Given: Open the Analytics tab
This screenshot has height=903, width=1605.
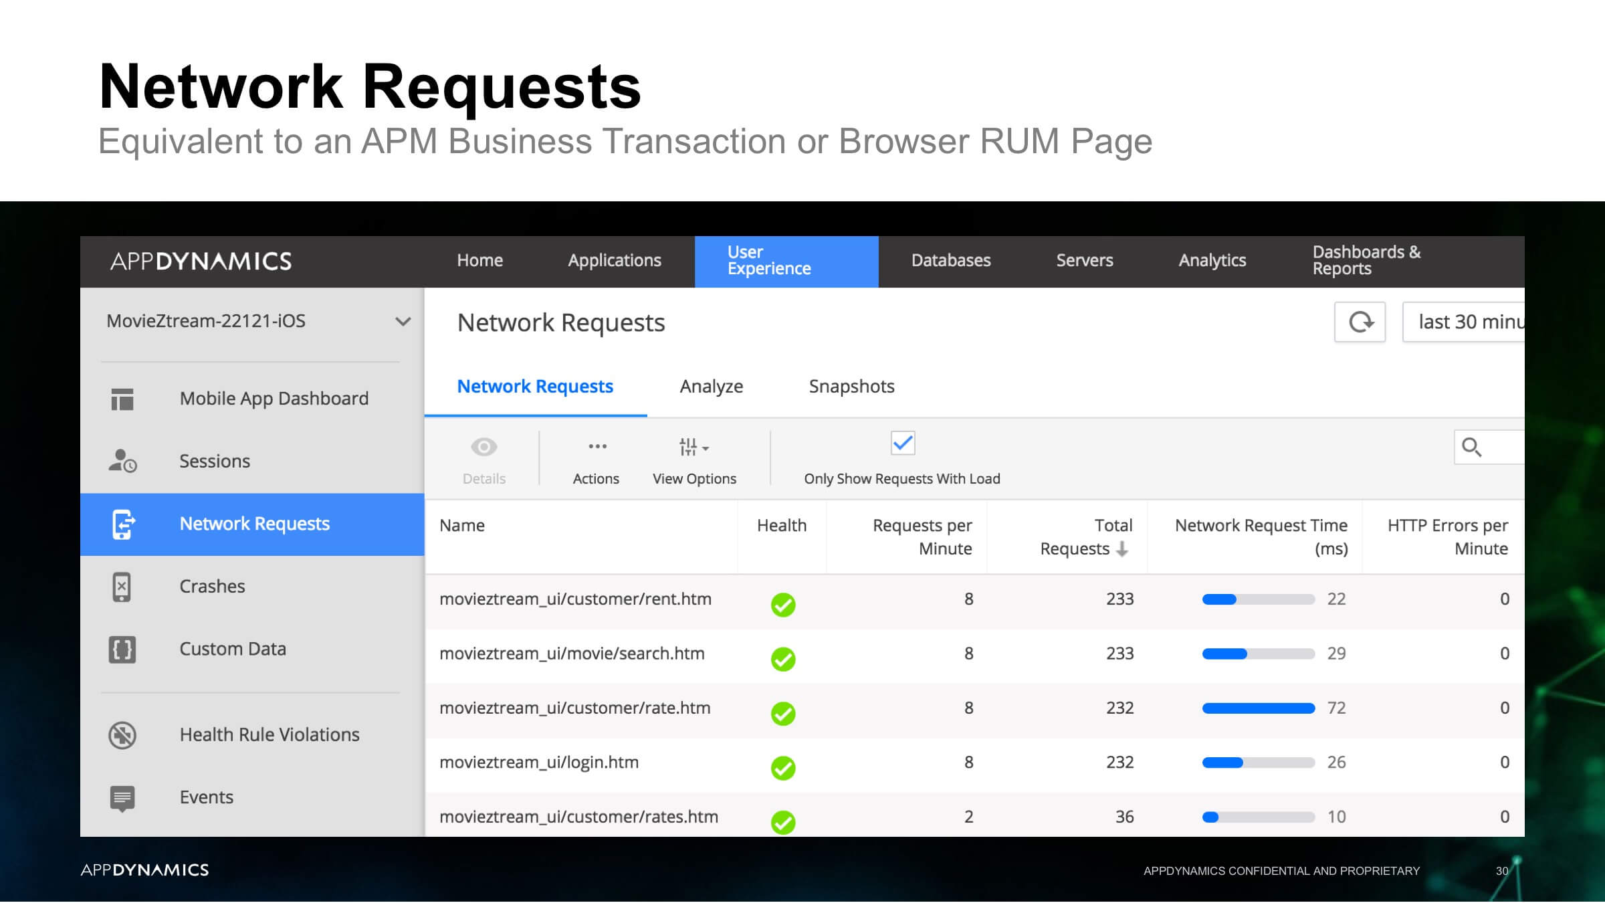Looking at the screenshot, I should coord(1212,260).
